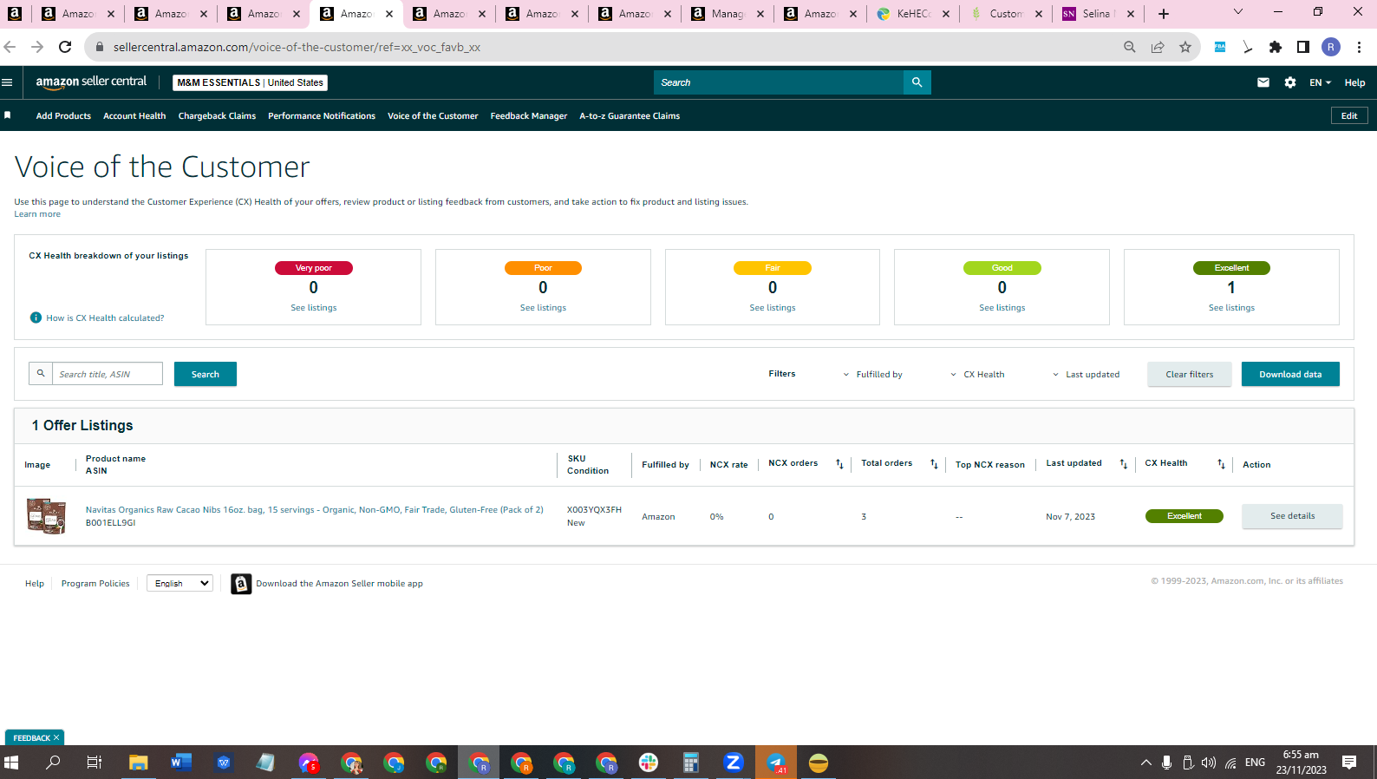This screenshot has height=779, width=1377.
Task: Click the browser address bar URL
Action: pos(297,47)
